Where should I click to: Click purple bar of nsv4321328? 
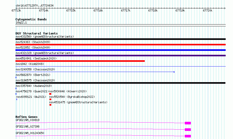[x=120, y=56]
